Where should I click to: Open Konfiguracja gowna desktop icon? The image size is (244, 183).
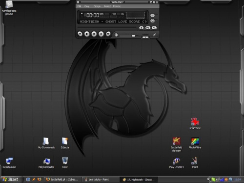[x=9, y=8]
